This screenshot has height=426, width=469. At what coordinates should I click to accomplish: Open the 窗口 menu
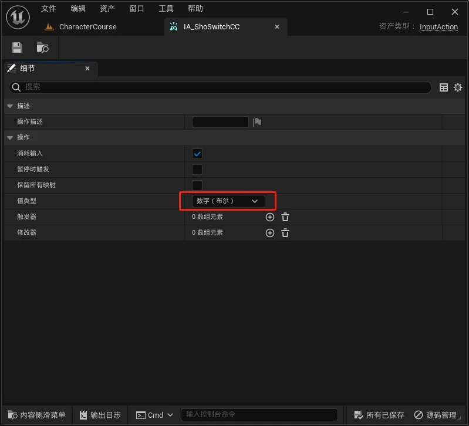[136, 8]
